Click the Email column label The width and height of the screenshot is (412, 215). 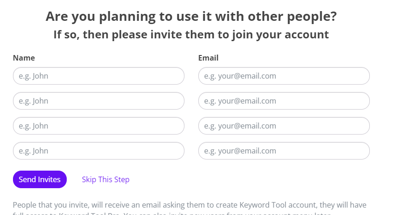pyautogui.click(x=209, y=58)
